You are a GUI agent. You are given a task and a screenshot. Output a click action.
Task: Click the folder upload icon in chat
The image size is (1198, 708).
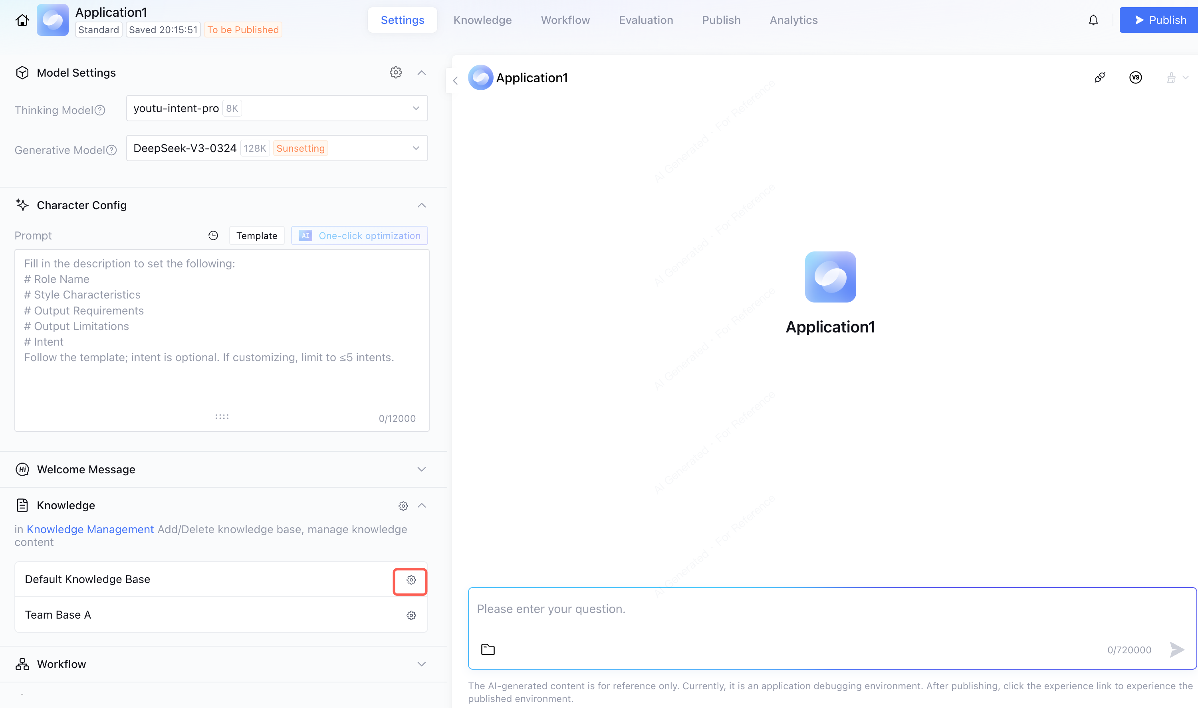488,649
